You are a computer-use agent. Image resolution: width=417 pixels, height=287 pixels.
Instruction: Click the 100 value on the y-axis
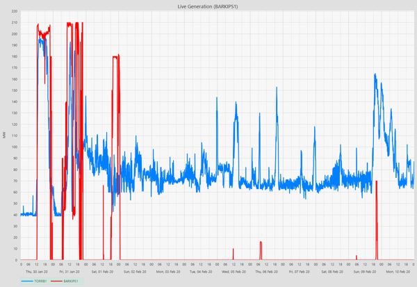coord(15,147)
